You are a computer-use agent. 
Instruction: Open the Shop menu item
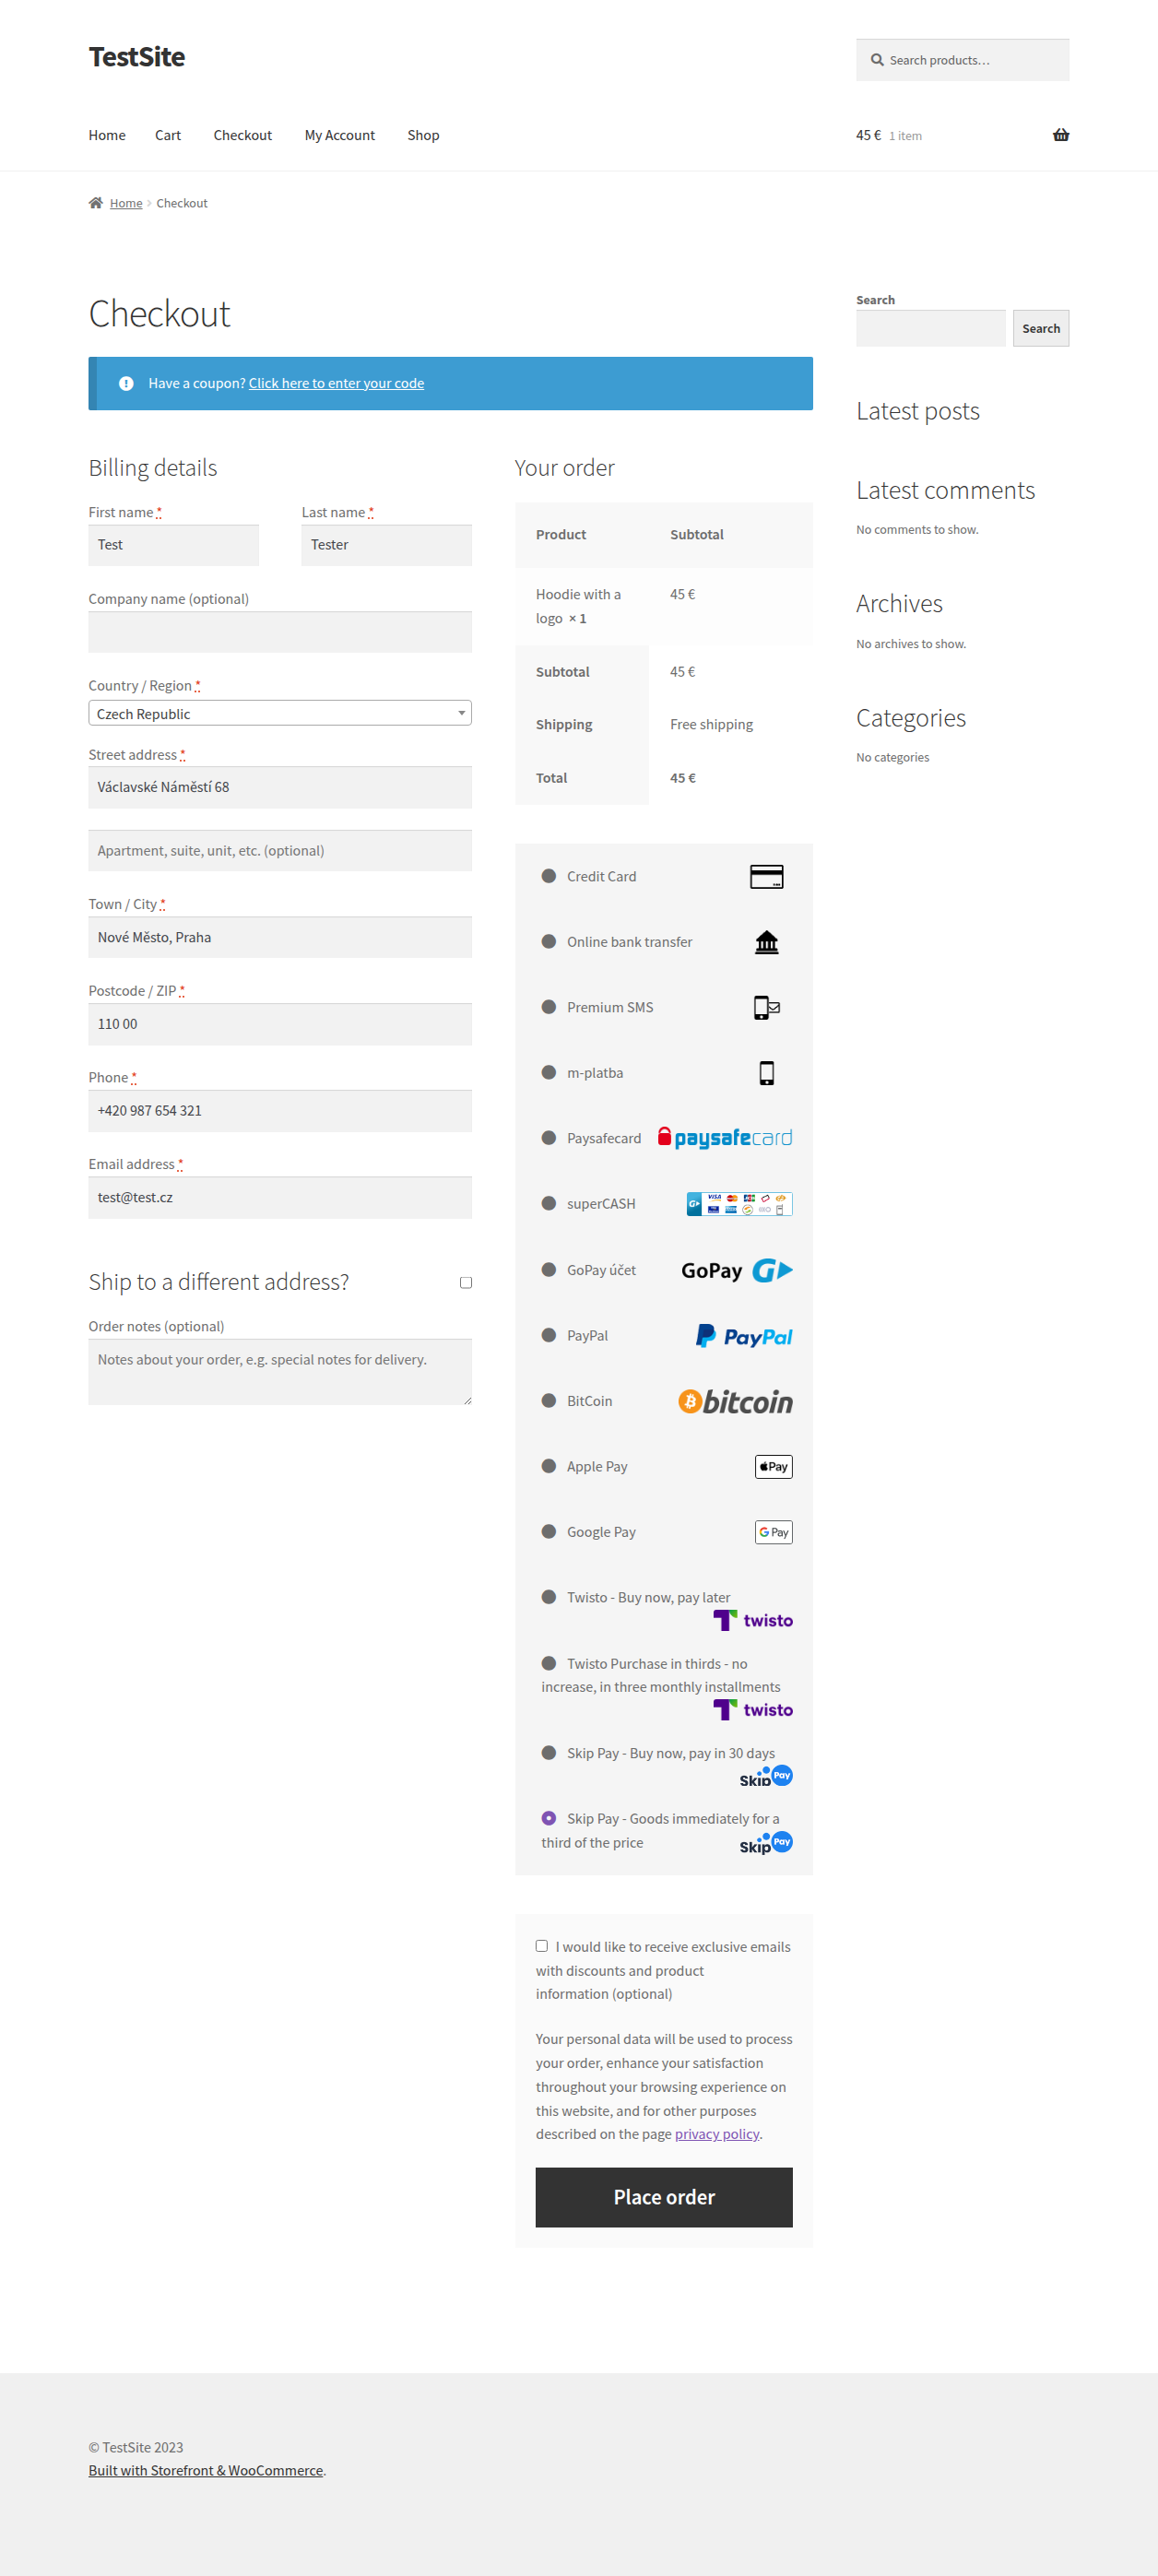click(x=423, y=135)
